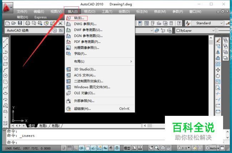Choose OLE 对象(O)... menu item
The height and width of the screenshot is (153, 232).
click(x=100, y=93)
